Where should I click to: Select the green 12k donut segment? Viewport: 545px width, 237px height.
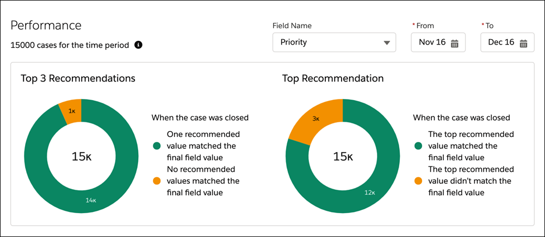[x=370, y=192]
